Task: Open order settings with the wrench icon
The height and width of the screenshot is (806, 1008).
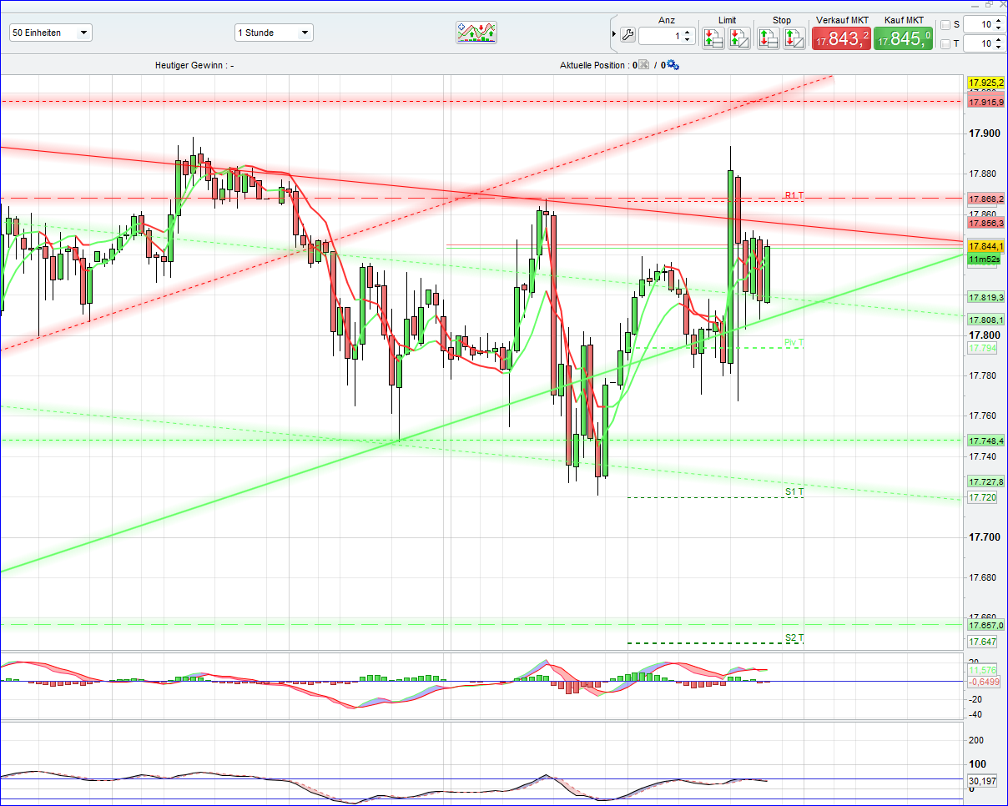Action: pos(627,34)
